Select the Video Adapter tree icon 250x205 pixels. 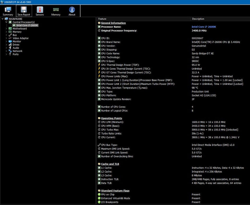tap(10, 38)
